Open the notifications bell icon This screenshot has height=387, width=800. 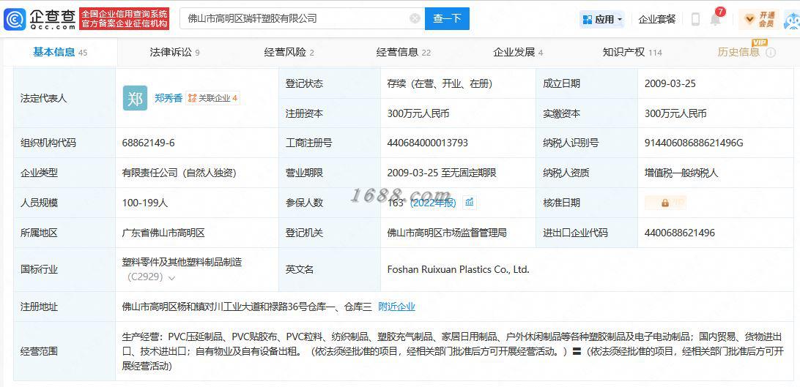(x=716, y=20)
